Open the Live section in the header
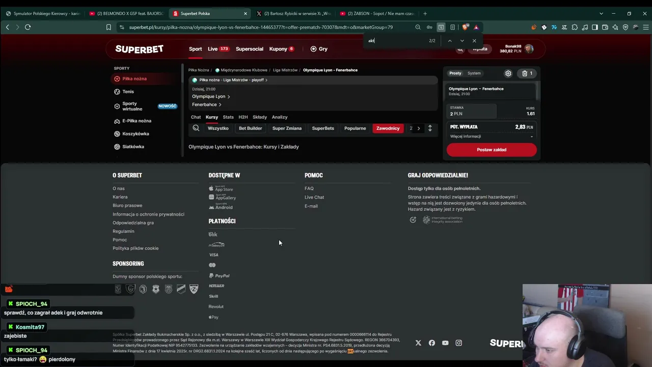Screen dimensions: 652x367 click(x=219, y=49)
